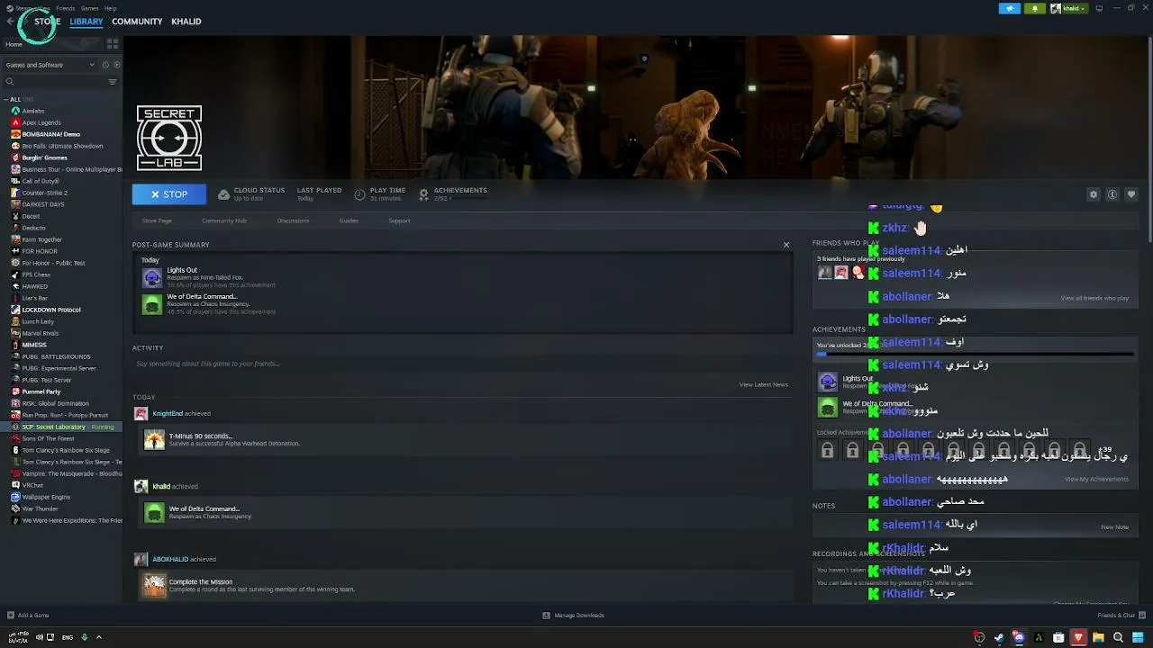
Task: View the Achievements trophy icon
Action: [424, 194]
